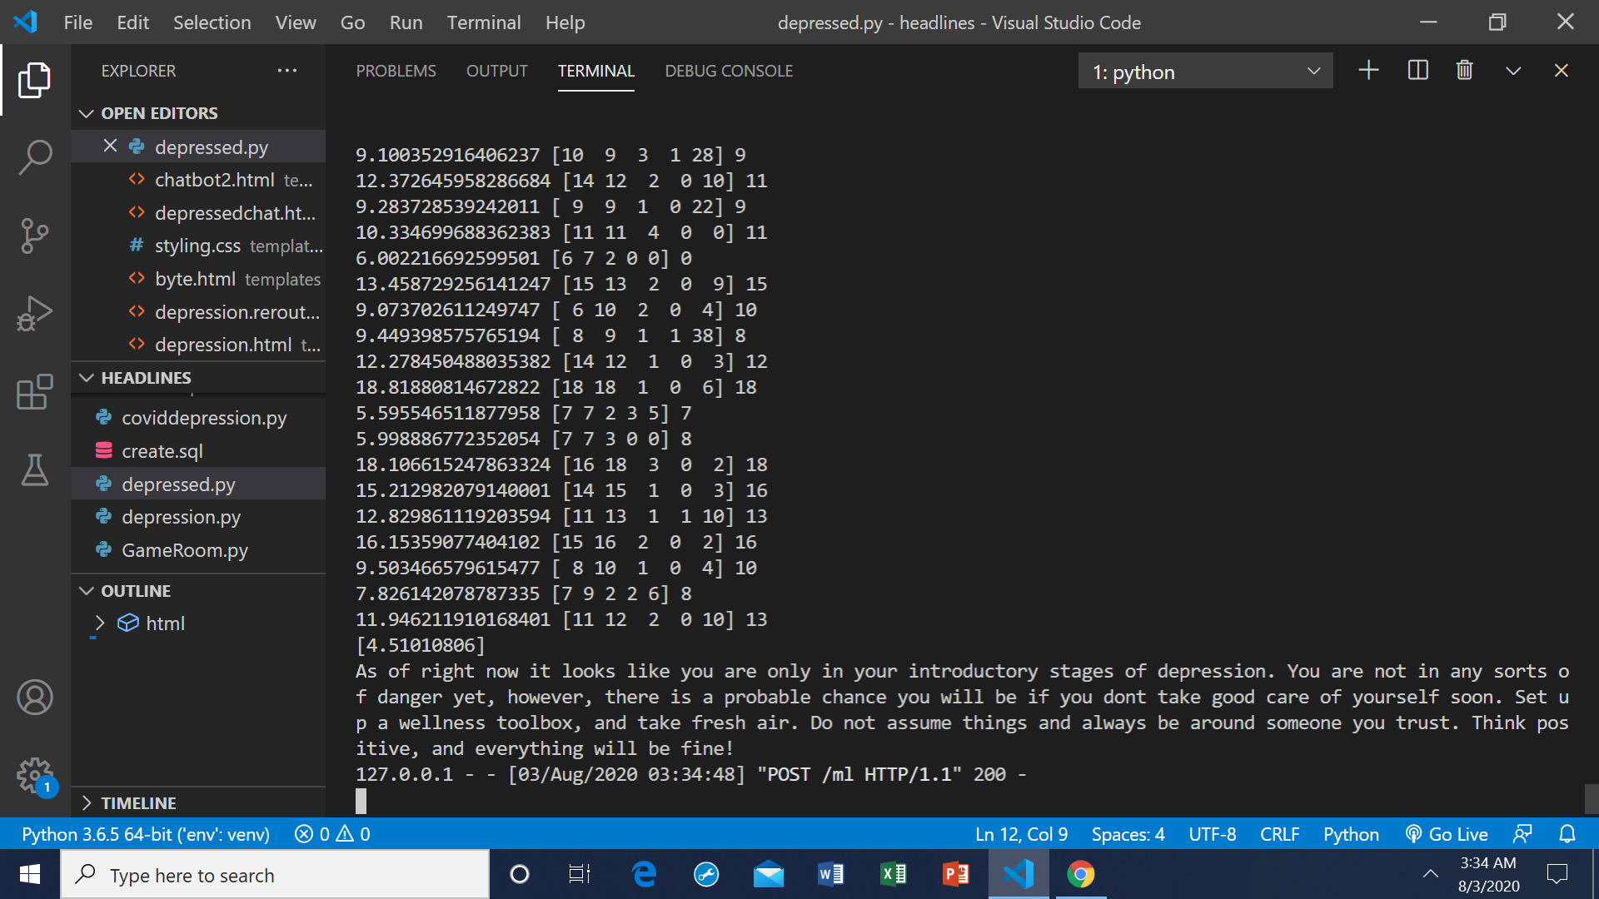Viewport: 1599px width, 899px height.
Task: Collapse the OPEN EDITORS section
Action: point(86,113)
